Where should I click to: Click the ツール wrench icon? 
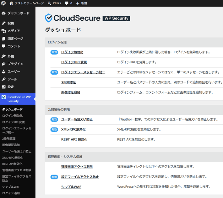(3, 79)
